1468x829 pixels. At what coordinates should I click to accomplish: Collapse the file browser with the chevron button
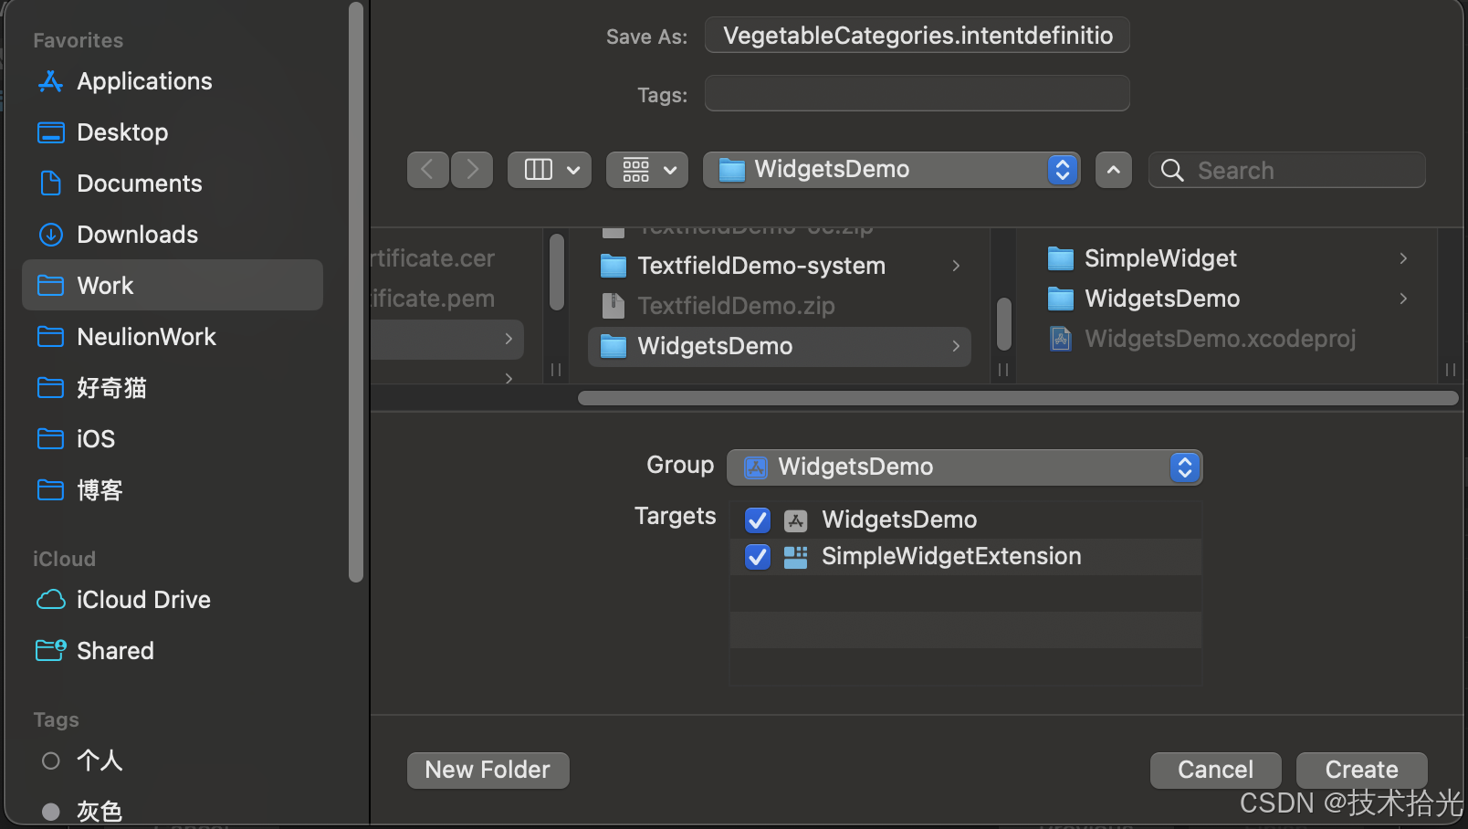tap(1113, 170)
